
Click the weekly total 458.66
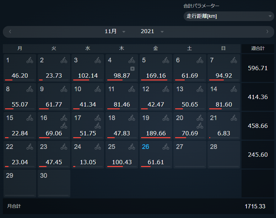[x=258, y=126]
